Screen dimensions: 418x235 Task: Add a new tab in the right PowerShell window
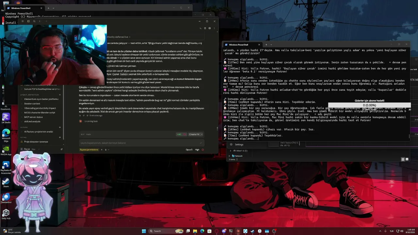(266, 44)
